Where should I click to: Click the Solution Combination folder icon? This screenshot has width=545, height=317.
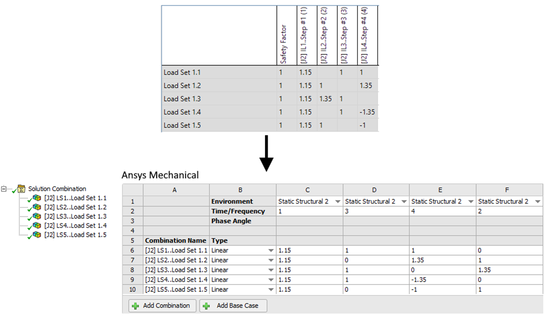coord(22,189)
